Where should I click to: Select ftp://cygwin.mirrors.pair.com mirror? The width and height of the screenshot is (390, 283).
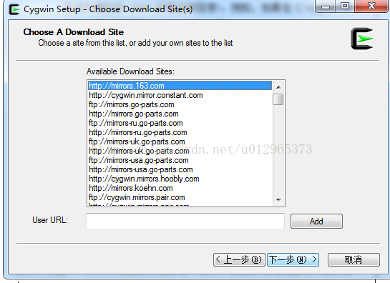click(180, 197)
